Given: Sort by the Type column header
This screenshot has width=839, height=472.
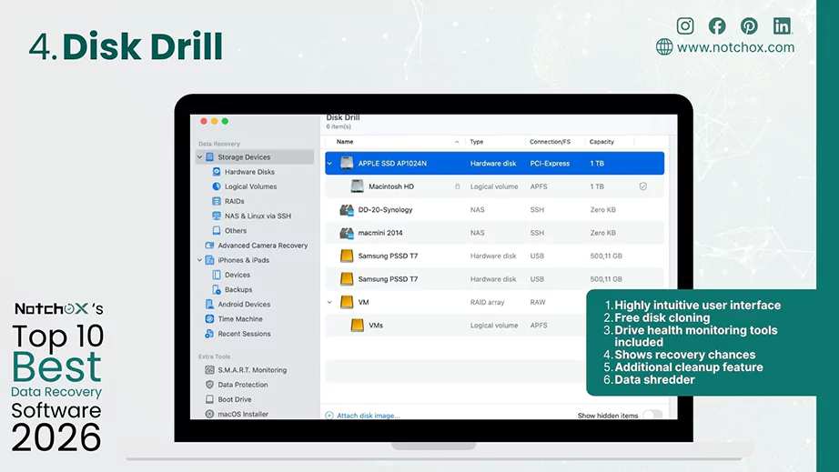Looking at the screenshot, I should (476, 142).
